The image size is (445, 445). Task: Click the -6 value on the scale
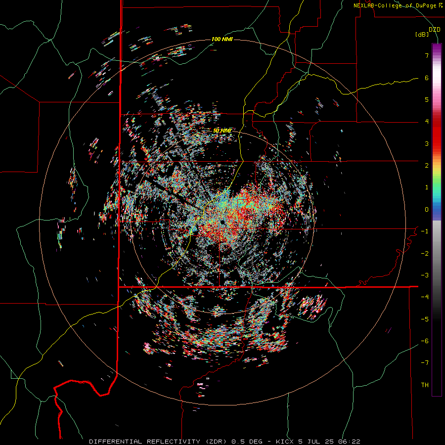(425, 341)
